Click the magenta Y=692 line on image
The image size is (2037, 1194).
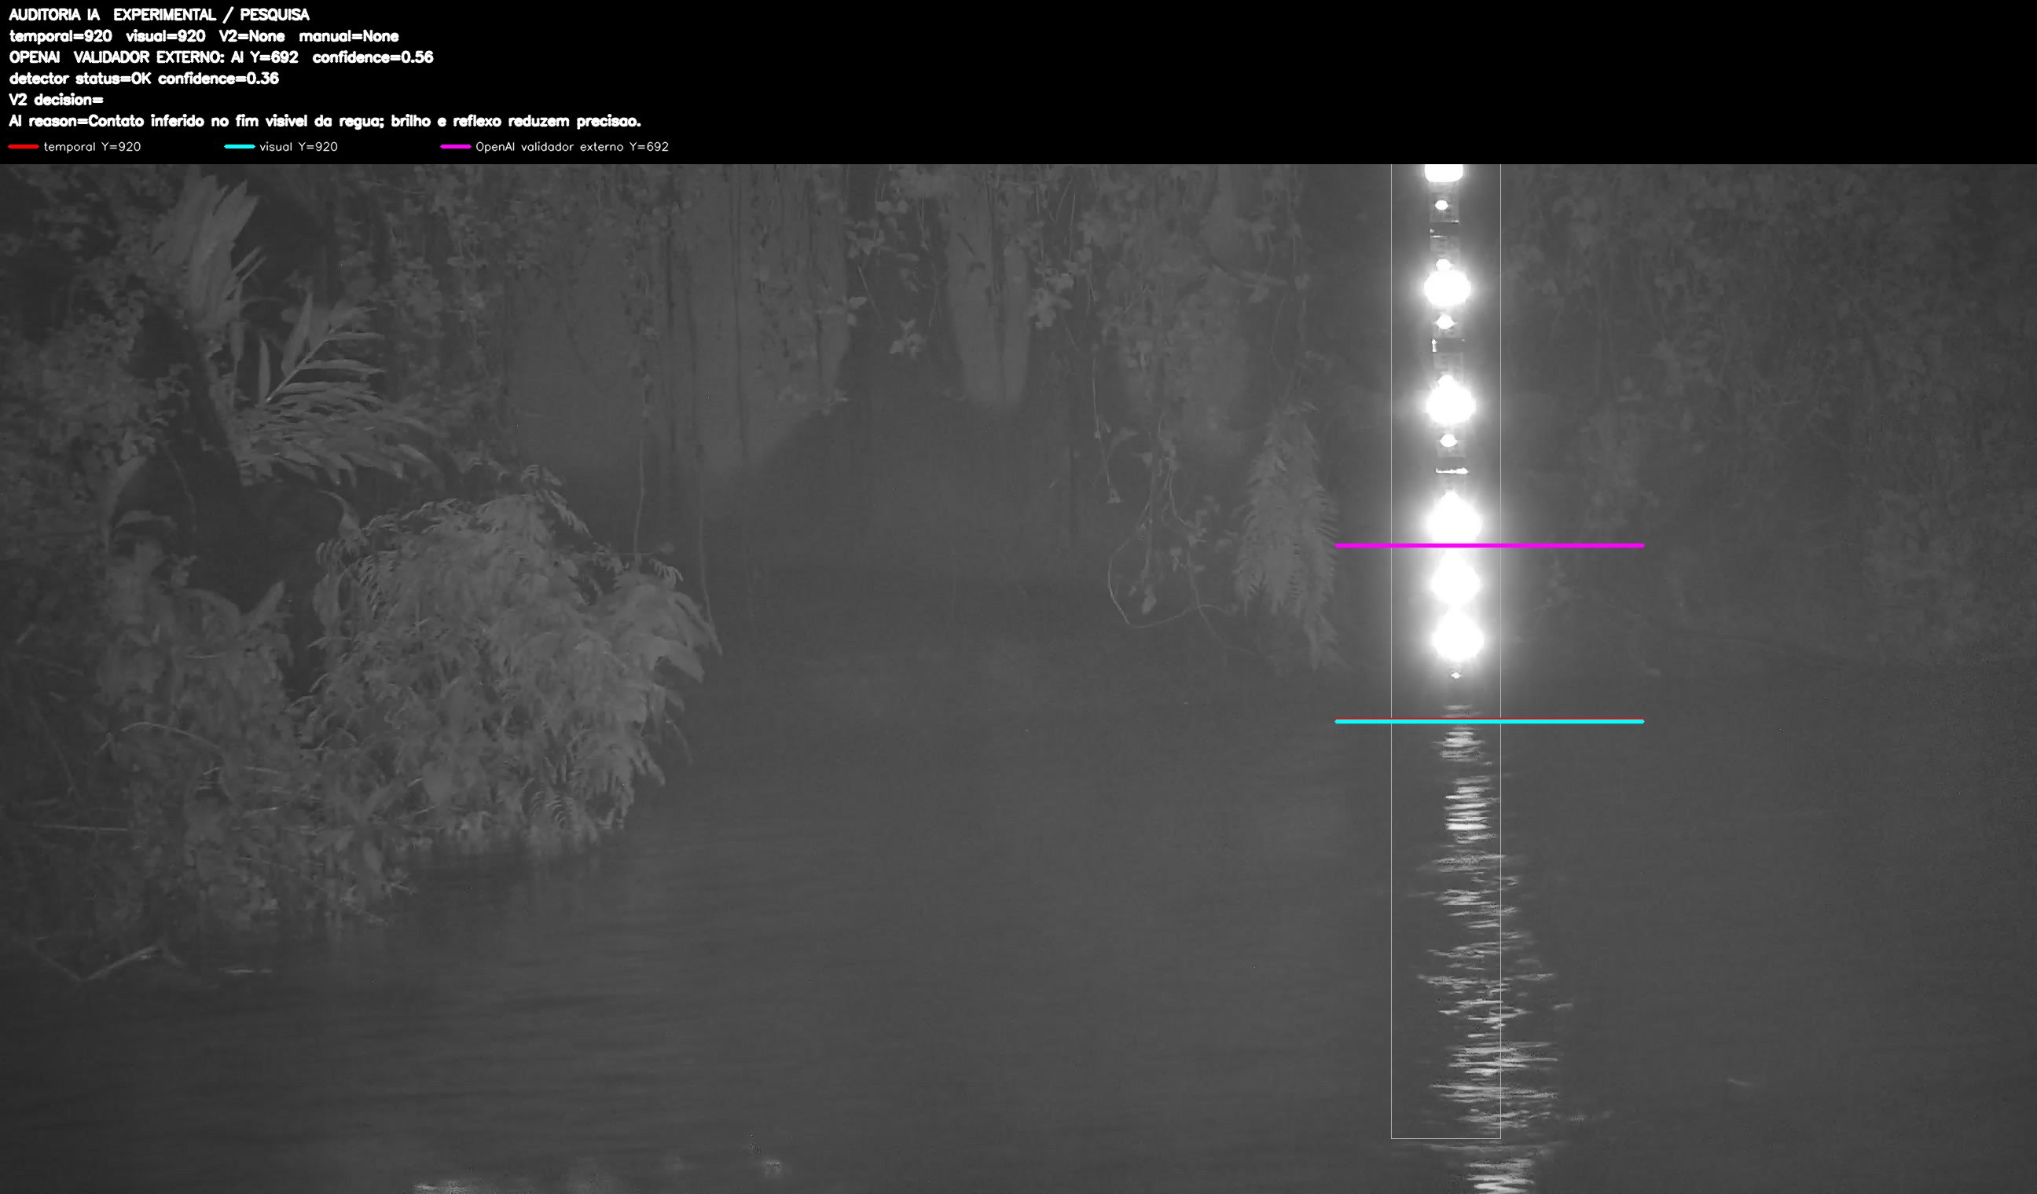[x=1489, y=546]
